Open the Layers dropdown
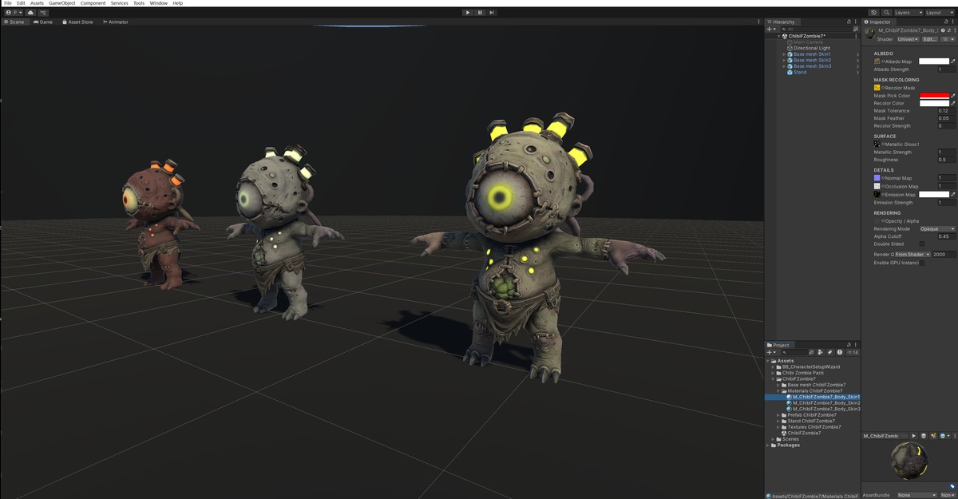The height and width of the screenshot is (499, 958). (908, 13)
